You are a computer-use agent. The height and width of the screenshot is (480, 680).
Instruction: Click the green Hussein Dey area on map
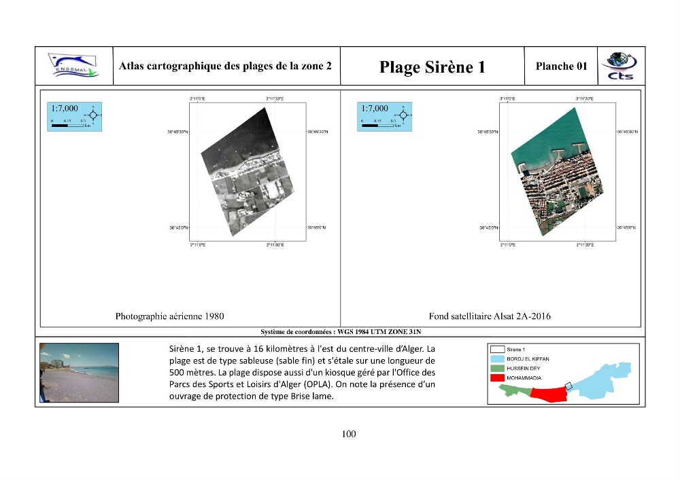[x=514, y=391]
